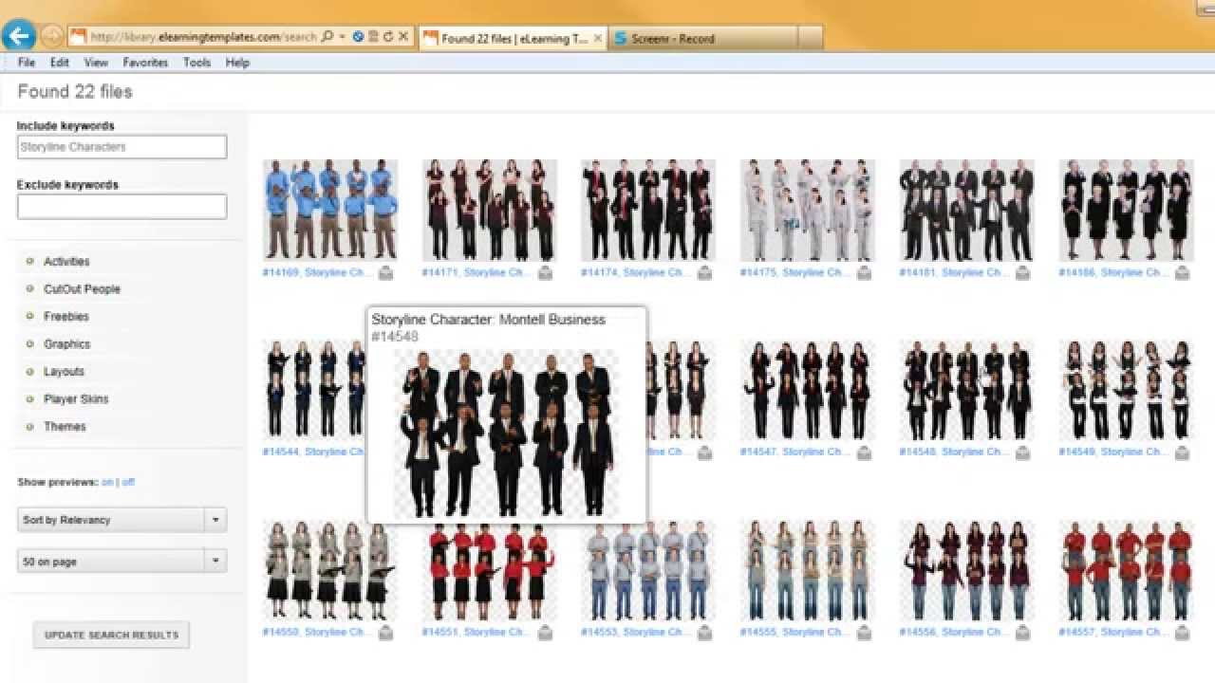Image resolution: width=1215 pixels, height=683 pixels.
Task: Click the icon beside file #14556
Action: (x=1022, y=633)
